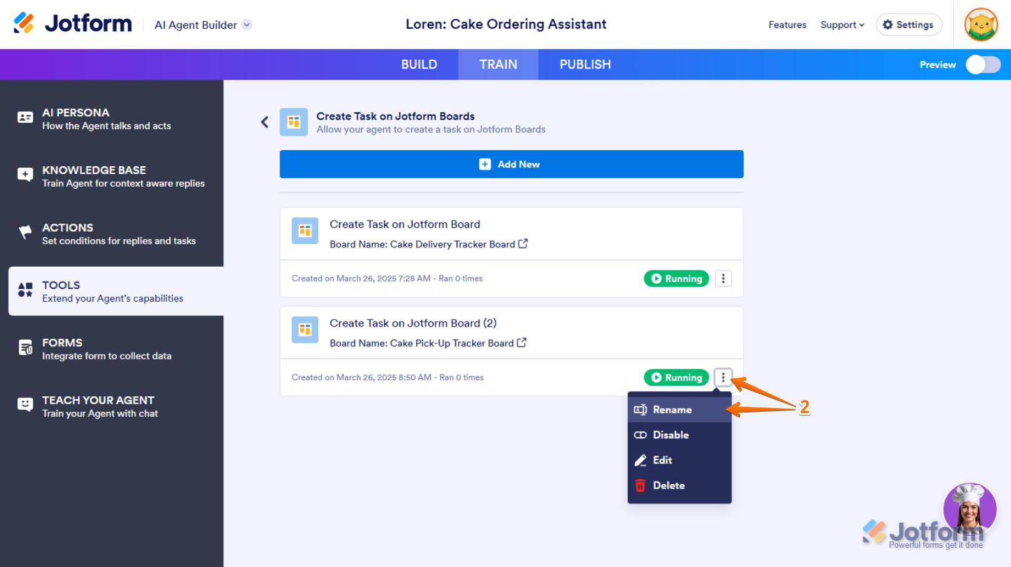Expand the Support menu
This screenshot has width=1011, height=567.
tap(842, 25)
